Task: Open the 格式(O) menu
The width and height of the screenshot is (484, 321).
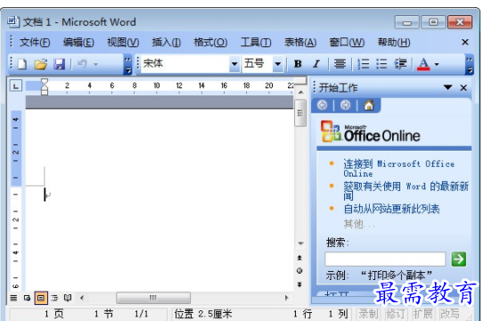Action: point(210,42)
